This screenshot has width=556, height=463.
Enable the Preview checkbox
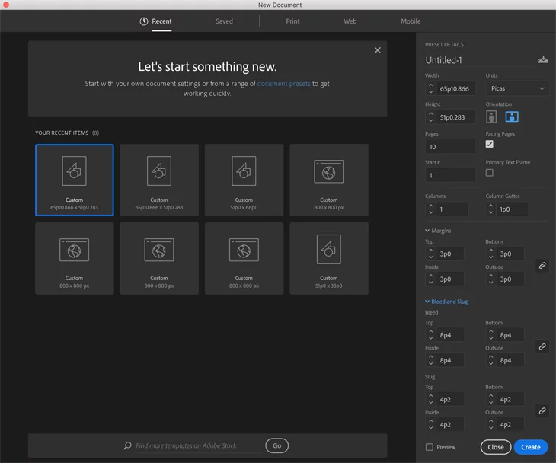(x=430, y=447)
